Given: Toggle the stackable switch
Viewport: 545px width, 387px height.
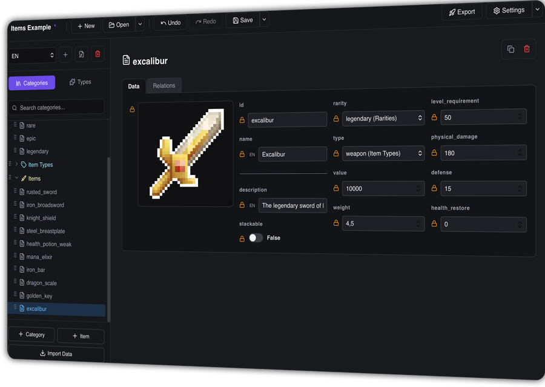Looking at the screenshot, I should [x=256, y=238].
